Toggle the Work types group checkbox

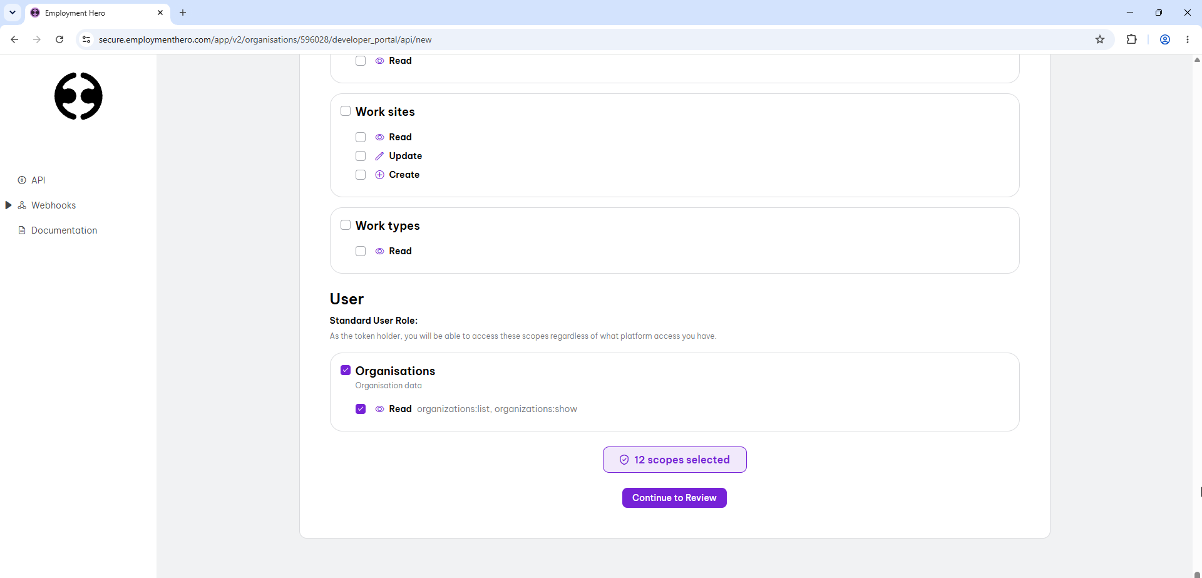(346, 225)
